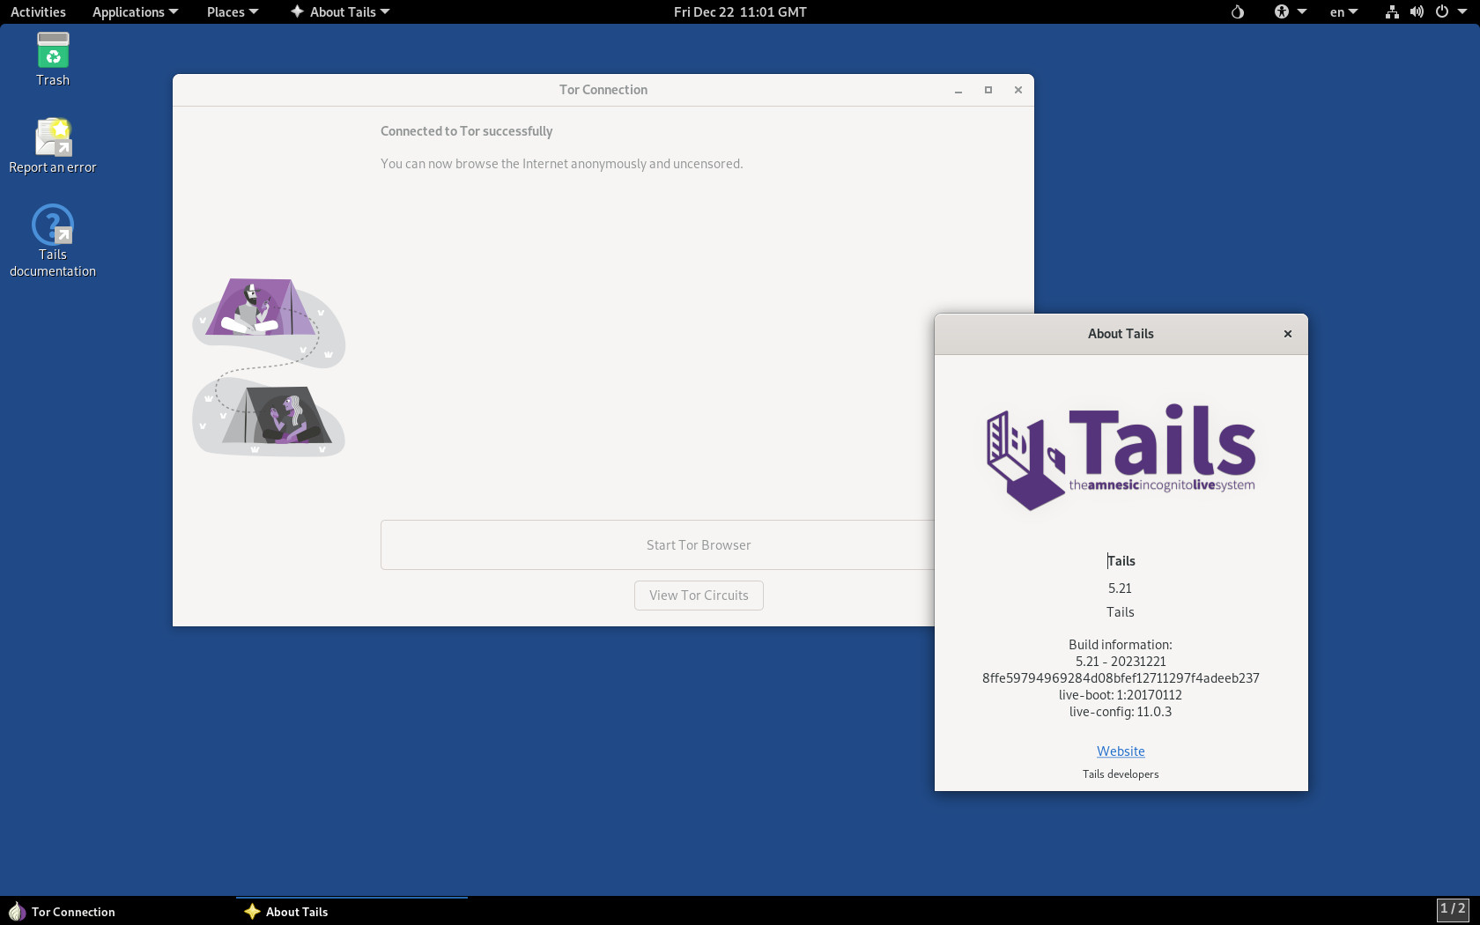Click the 'browse the Internet anonymously' message

point(562,164)
